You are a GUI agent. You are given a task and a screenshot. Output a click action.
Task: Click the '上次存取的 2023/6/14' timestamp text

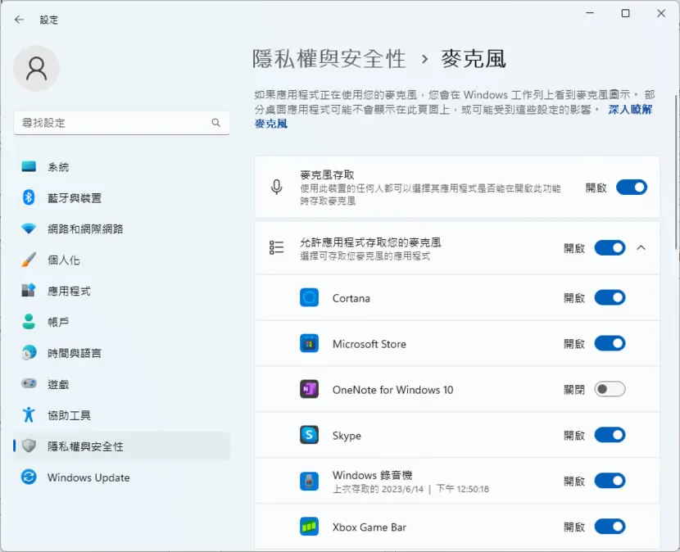378,489
